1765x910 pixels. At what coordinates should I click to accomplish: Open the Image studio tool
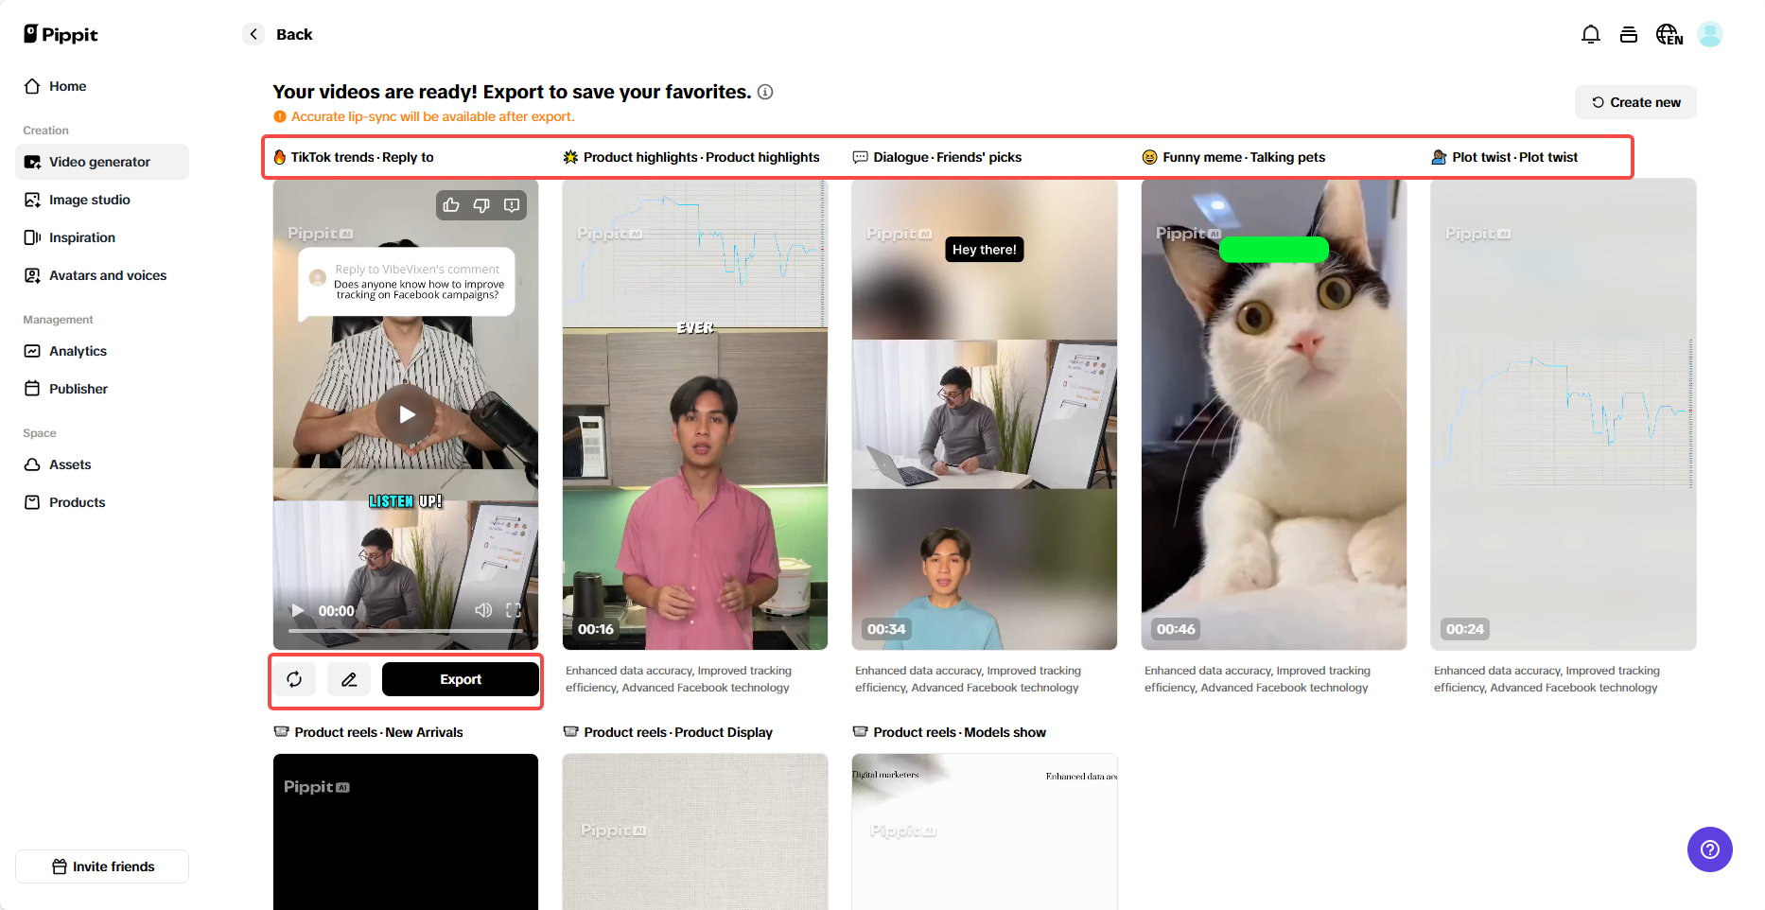(90, 200)
